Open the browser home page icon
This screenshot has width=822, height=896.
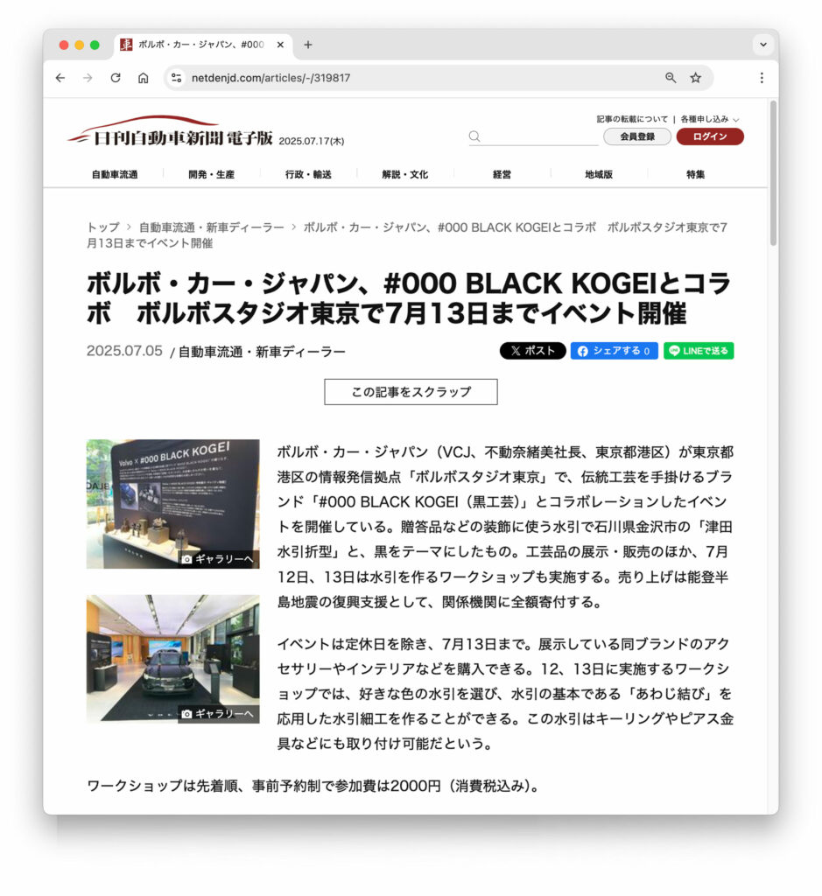[143, 78]
